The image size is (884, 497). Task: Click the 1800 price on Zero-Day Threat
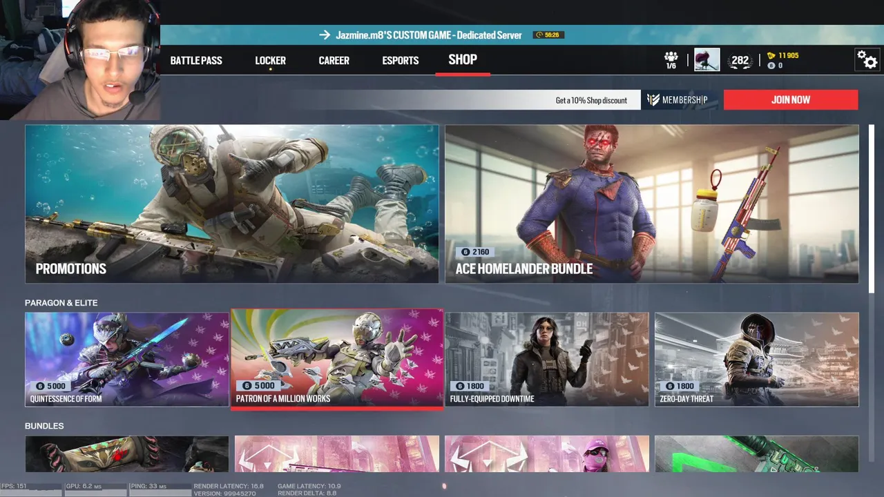[680, 386]
